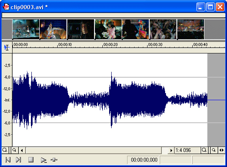The width and height of the screenshot is (227, 167).
Task: Click the Go to End transport button
Action: (x=18, y=160)
